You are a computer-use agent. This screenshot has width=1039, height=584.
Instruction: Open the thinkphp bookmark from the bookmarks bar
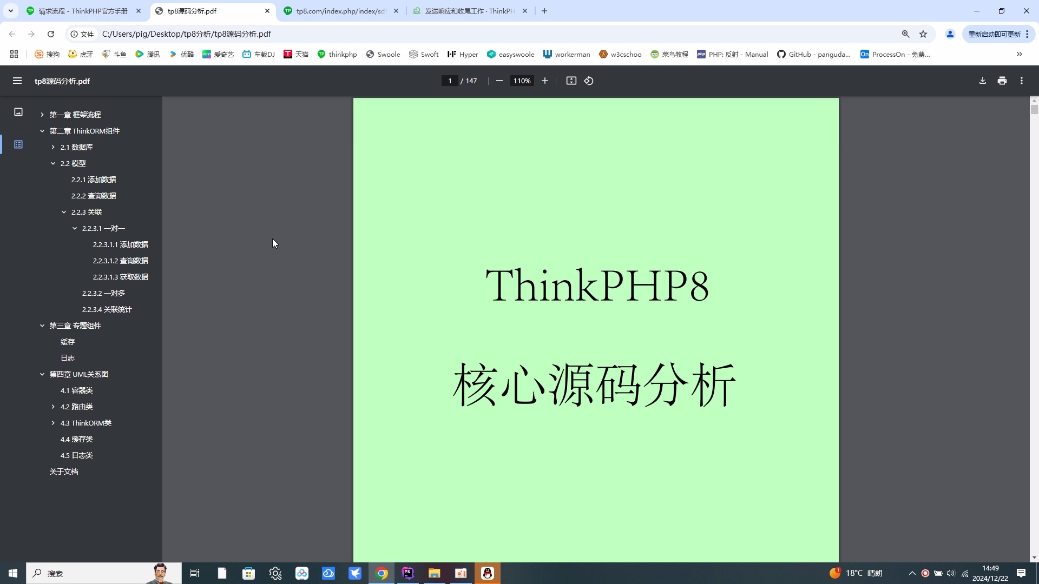[x=337, y=54]
